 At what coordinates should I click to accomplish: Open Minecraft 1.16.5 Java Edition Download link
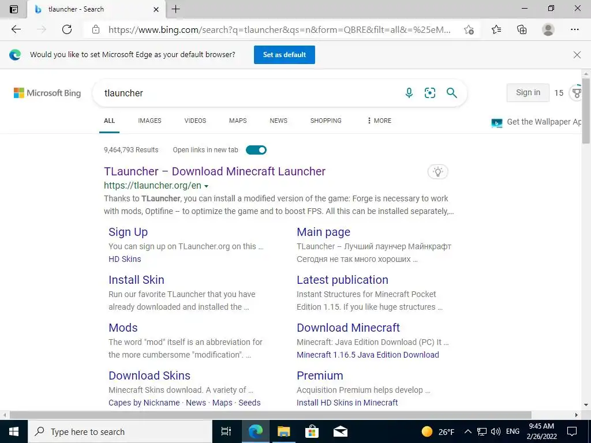click(x=368, y=355)
